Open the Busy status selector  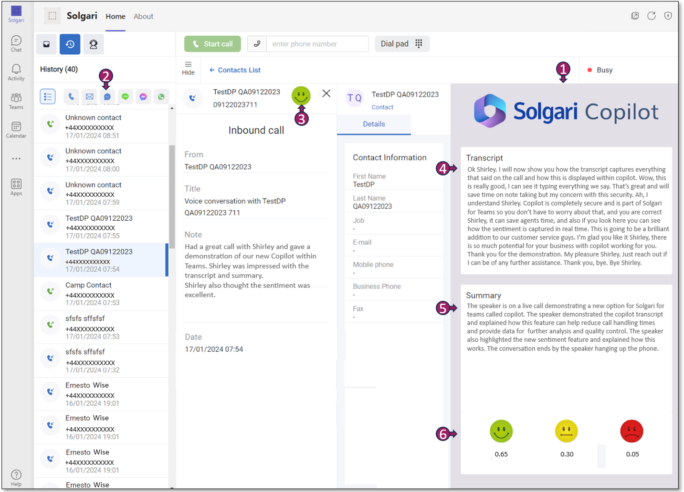tap(600, 70)
